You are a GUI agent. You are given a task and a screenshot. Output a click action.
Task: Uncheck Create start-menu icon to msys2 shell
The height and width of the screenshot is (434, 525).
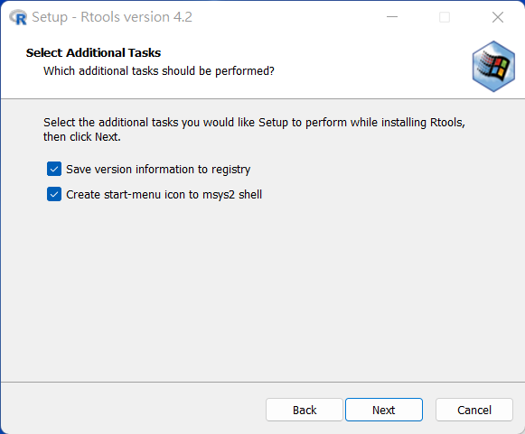(54, 194)
